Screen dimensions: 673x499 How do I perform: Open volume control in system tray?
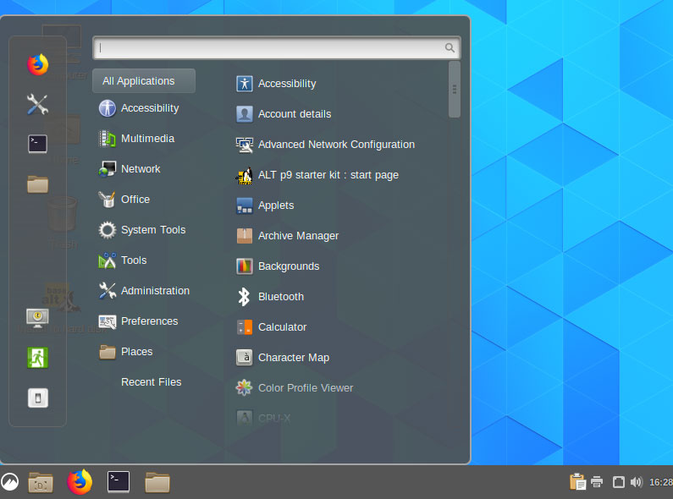[x=637, y=482]
